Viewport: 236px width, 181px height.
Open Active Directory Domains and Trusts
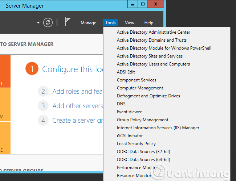(x=152, y=40)
